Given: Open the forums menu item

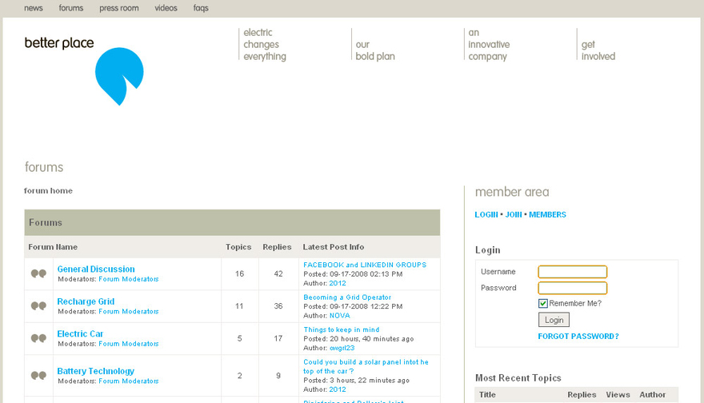Looking at the screenshot, I should pyautogui.click(x=71, y=8).
